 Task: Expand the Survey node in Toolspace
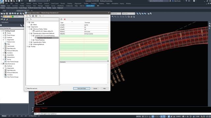point(3,59)
